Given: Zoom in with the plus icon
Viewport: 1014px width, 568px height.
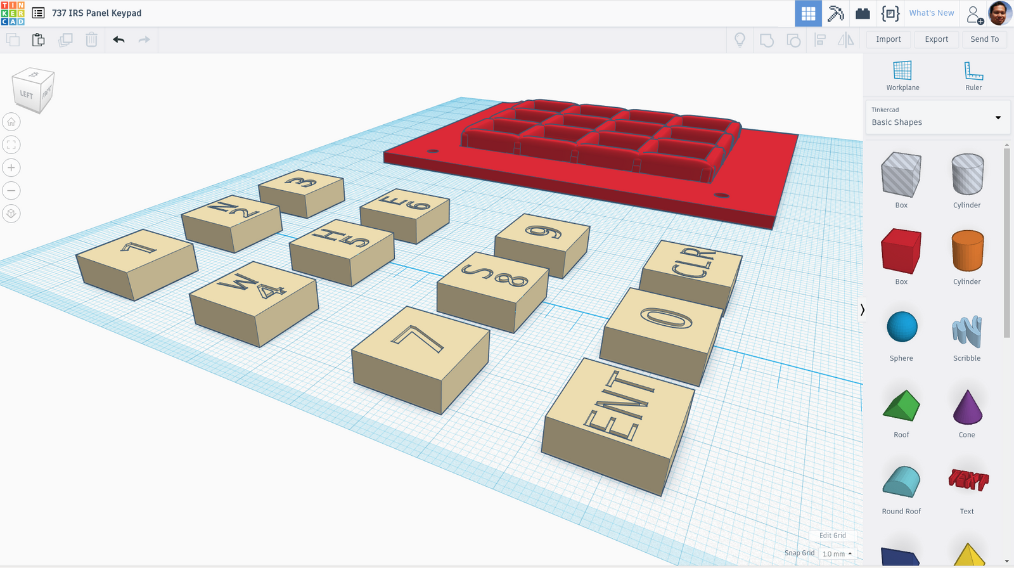Looking at the screenshot, I should 11,167.
